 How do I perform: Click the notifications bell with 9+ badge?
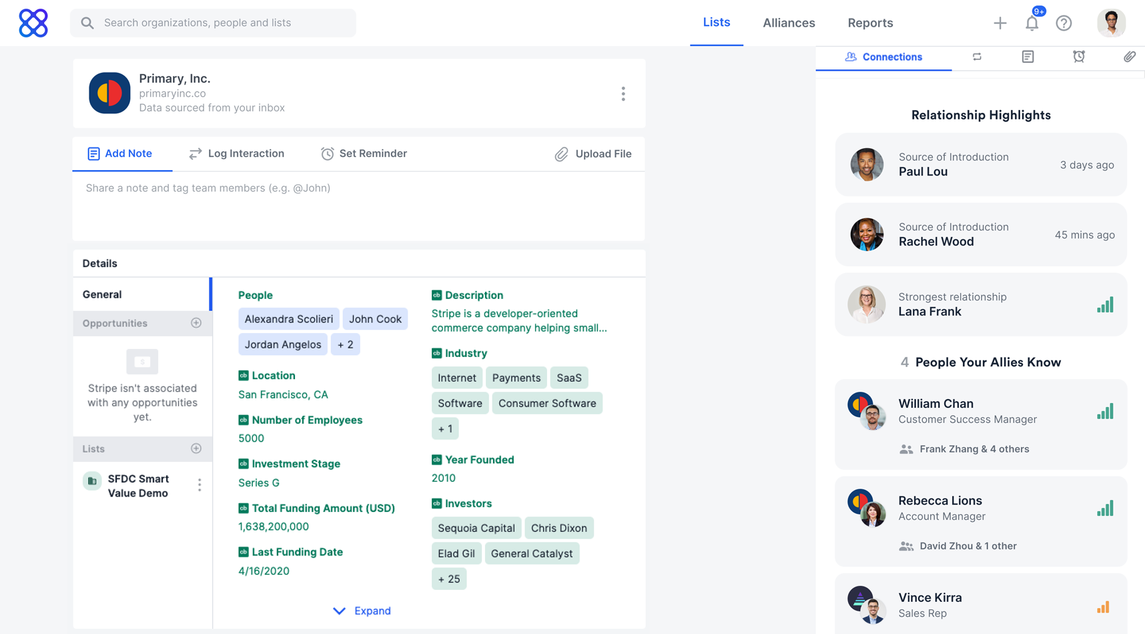pos(1032,23)
